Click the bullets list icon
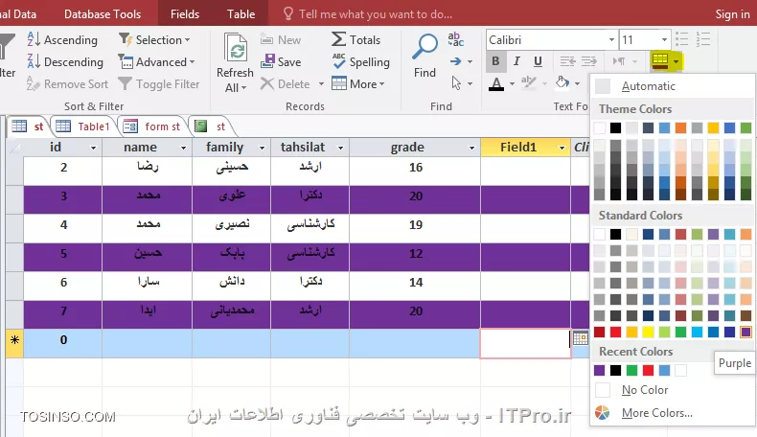The width and height of the screenshot is (757, 437). pos(681,39)
